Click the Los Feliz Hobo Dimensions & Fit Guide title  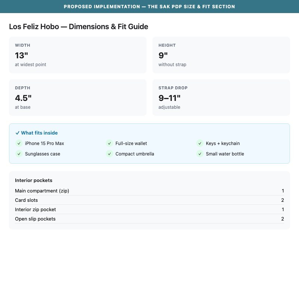click(78, 27)
